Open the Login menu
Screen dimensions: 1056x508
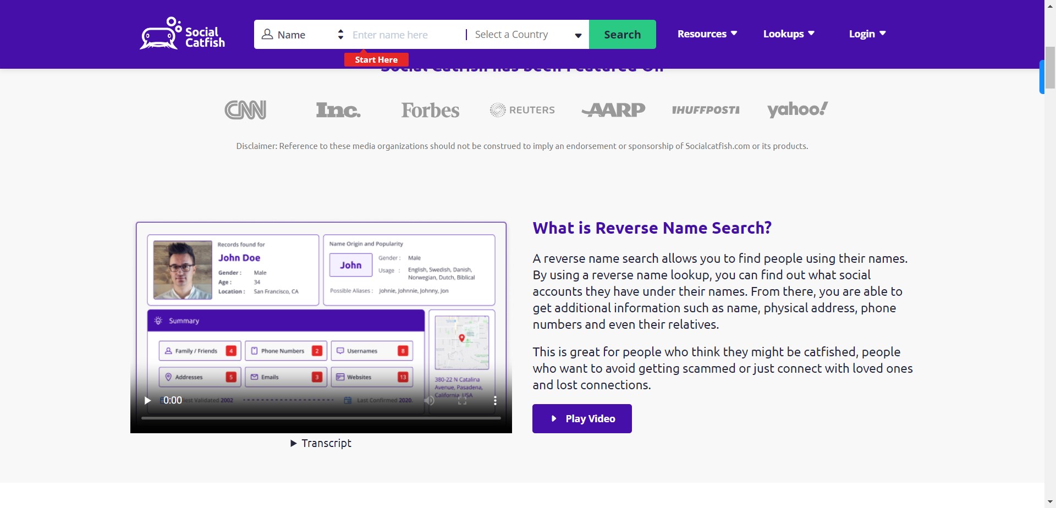867,34
